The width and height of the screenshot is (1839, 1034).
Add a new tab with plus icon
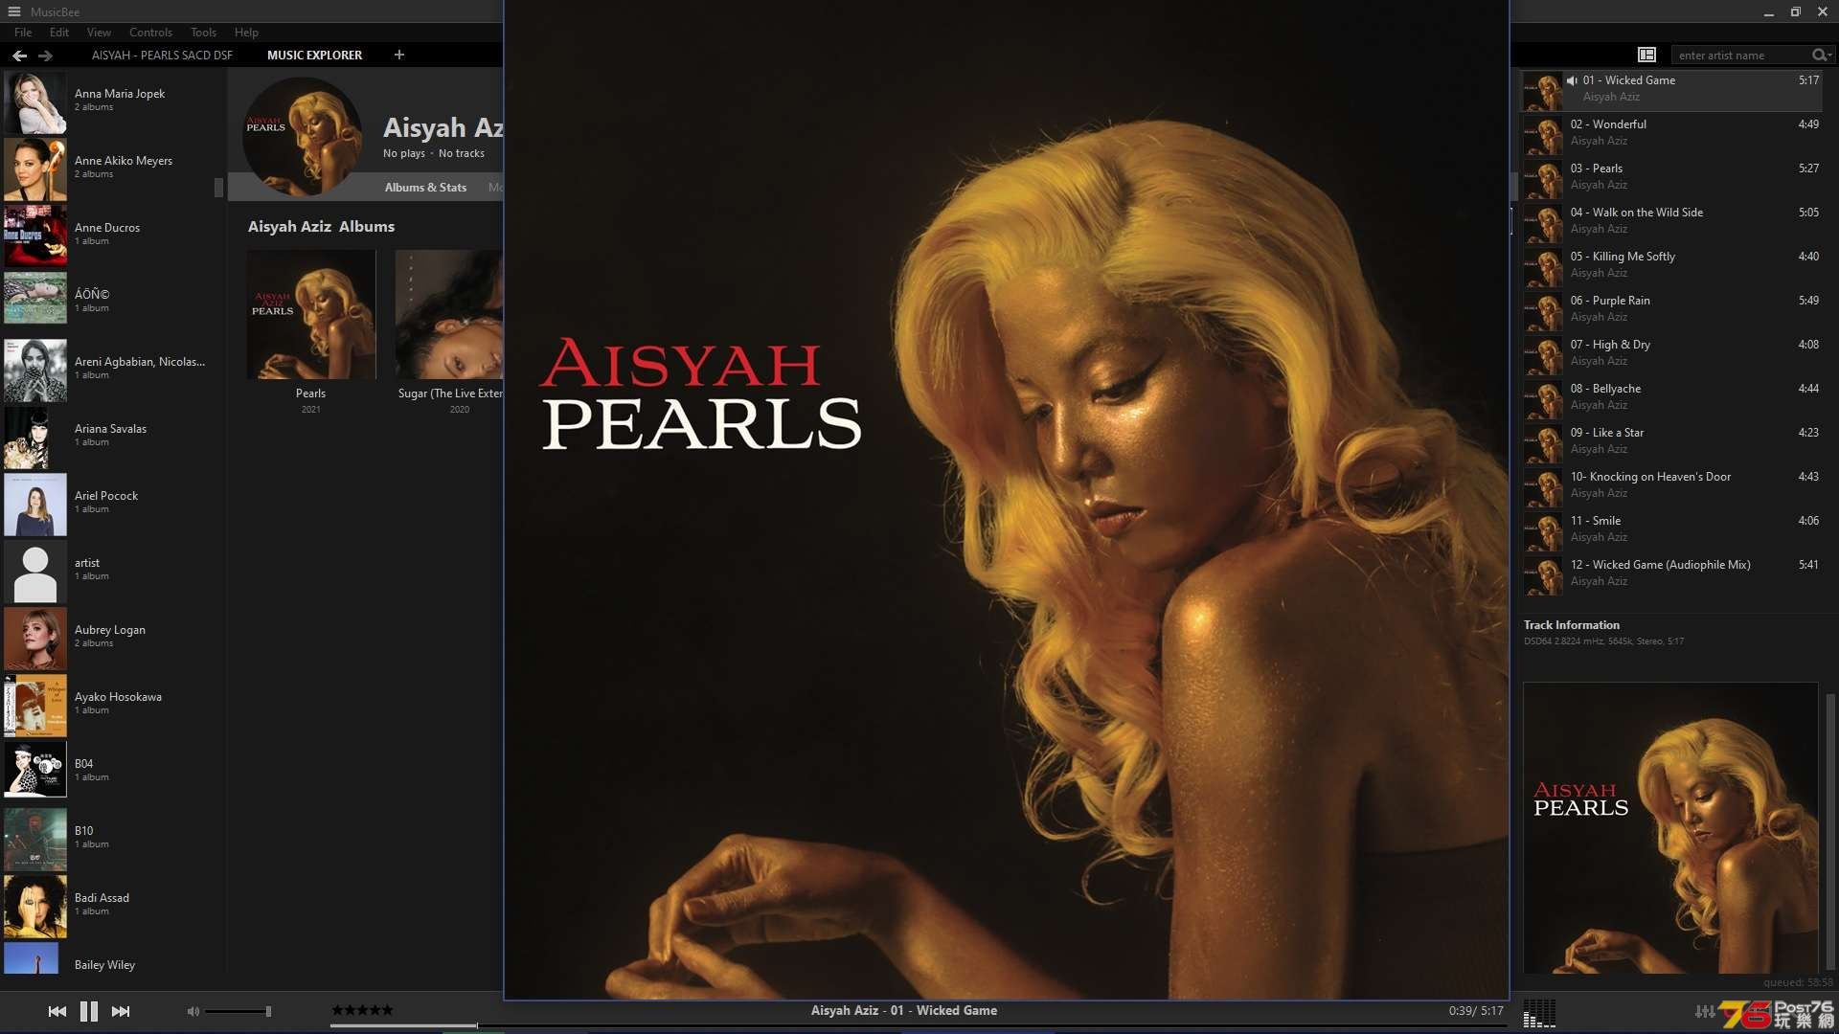coord(399,55)
